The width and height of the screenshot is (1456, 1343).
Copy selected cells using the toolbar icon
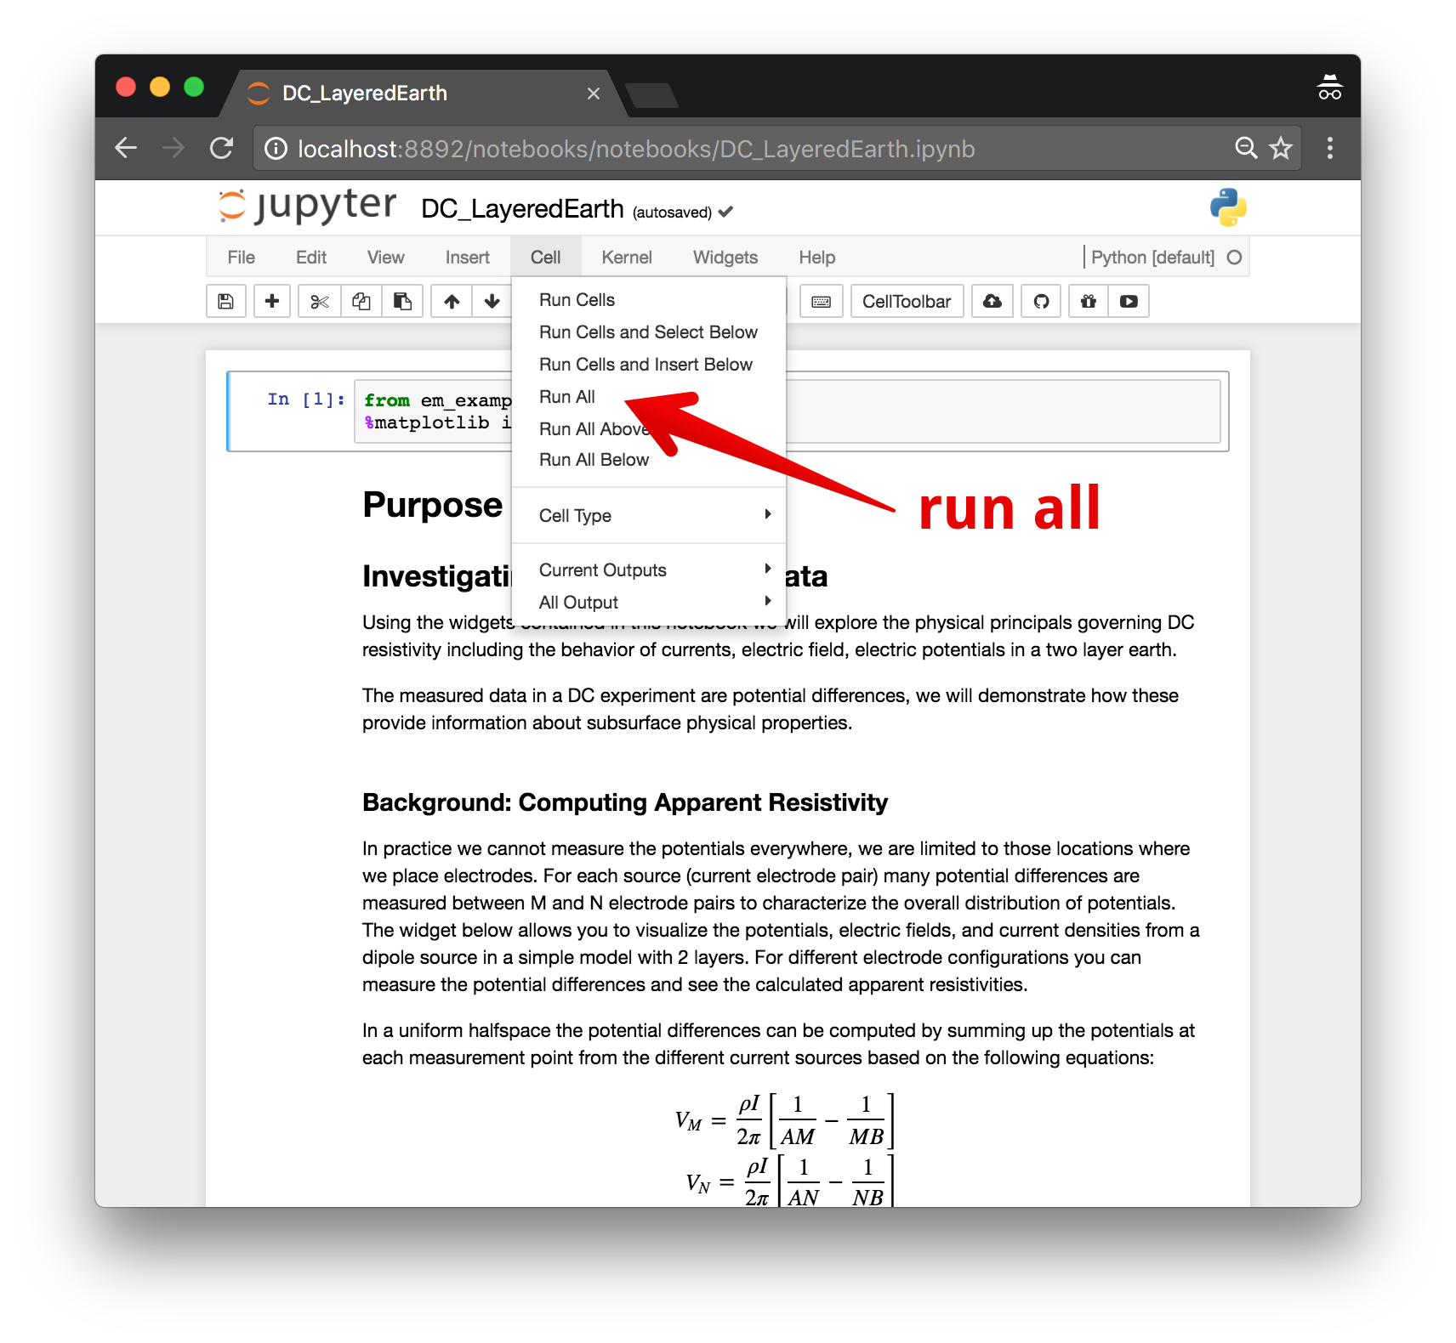pyautogui.click(x=361, y=302)
